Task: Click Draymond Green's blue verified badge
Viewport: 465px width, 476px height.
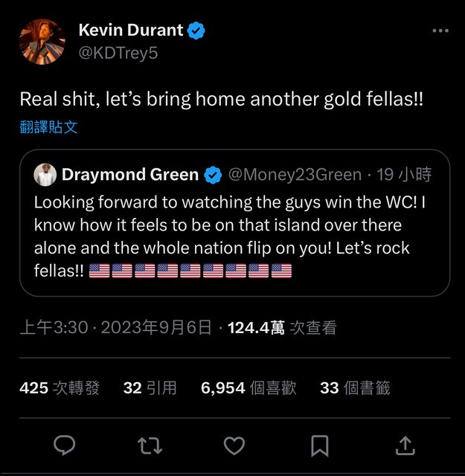Action: coord(213,175)
